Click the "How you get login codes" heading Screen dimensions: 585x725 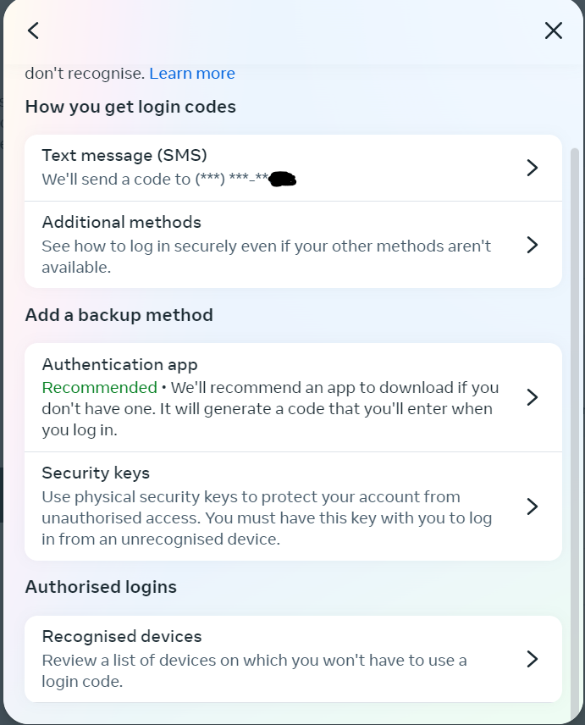pyautogui.click(x=130, y=107)
